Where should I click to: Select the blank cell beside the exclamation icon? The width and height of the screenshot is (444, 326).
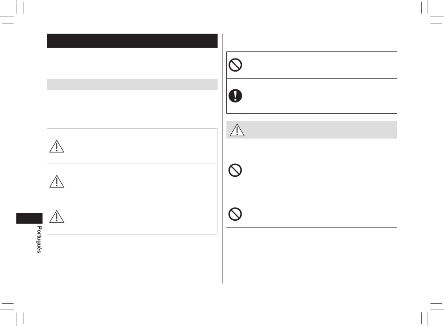click(x=320, y=96)
